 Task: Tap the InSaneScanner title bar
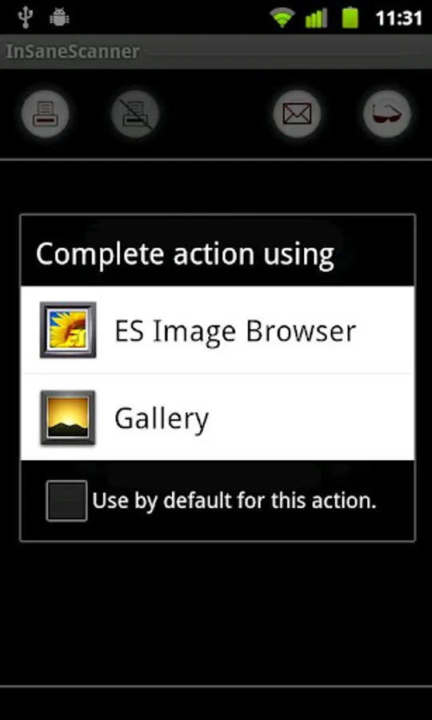pos(216,51)
